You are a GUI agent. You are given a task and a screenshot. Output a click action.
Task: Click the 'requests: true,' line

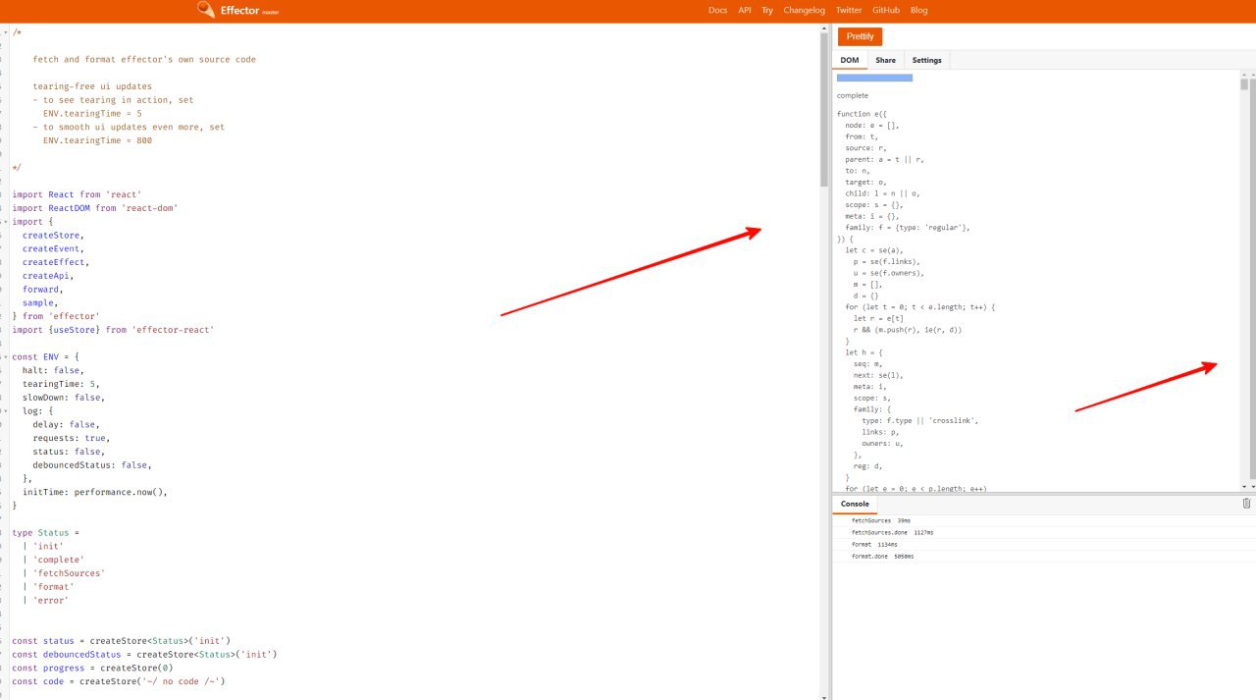pos(72,438)
